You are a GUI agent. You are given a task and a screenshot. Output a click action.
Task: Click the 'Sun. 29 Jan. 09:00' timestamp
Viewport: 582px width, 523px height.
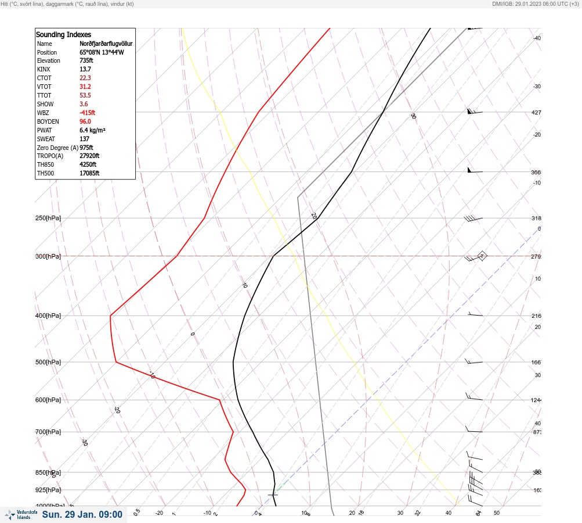[82, 514]
